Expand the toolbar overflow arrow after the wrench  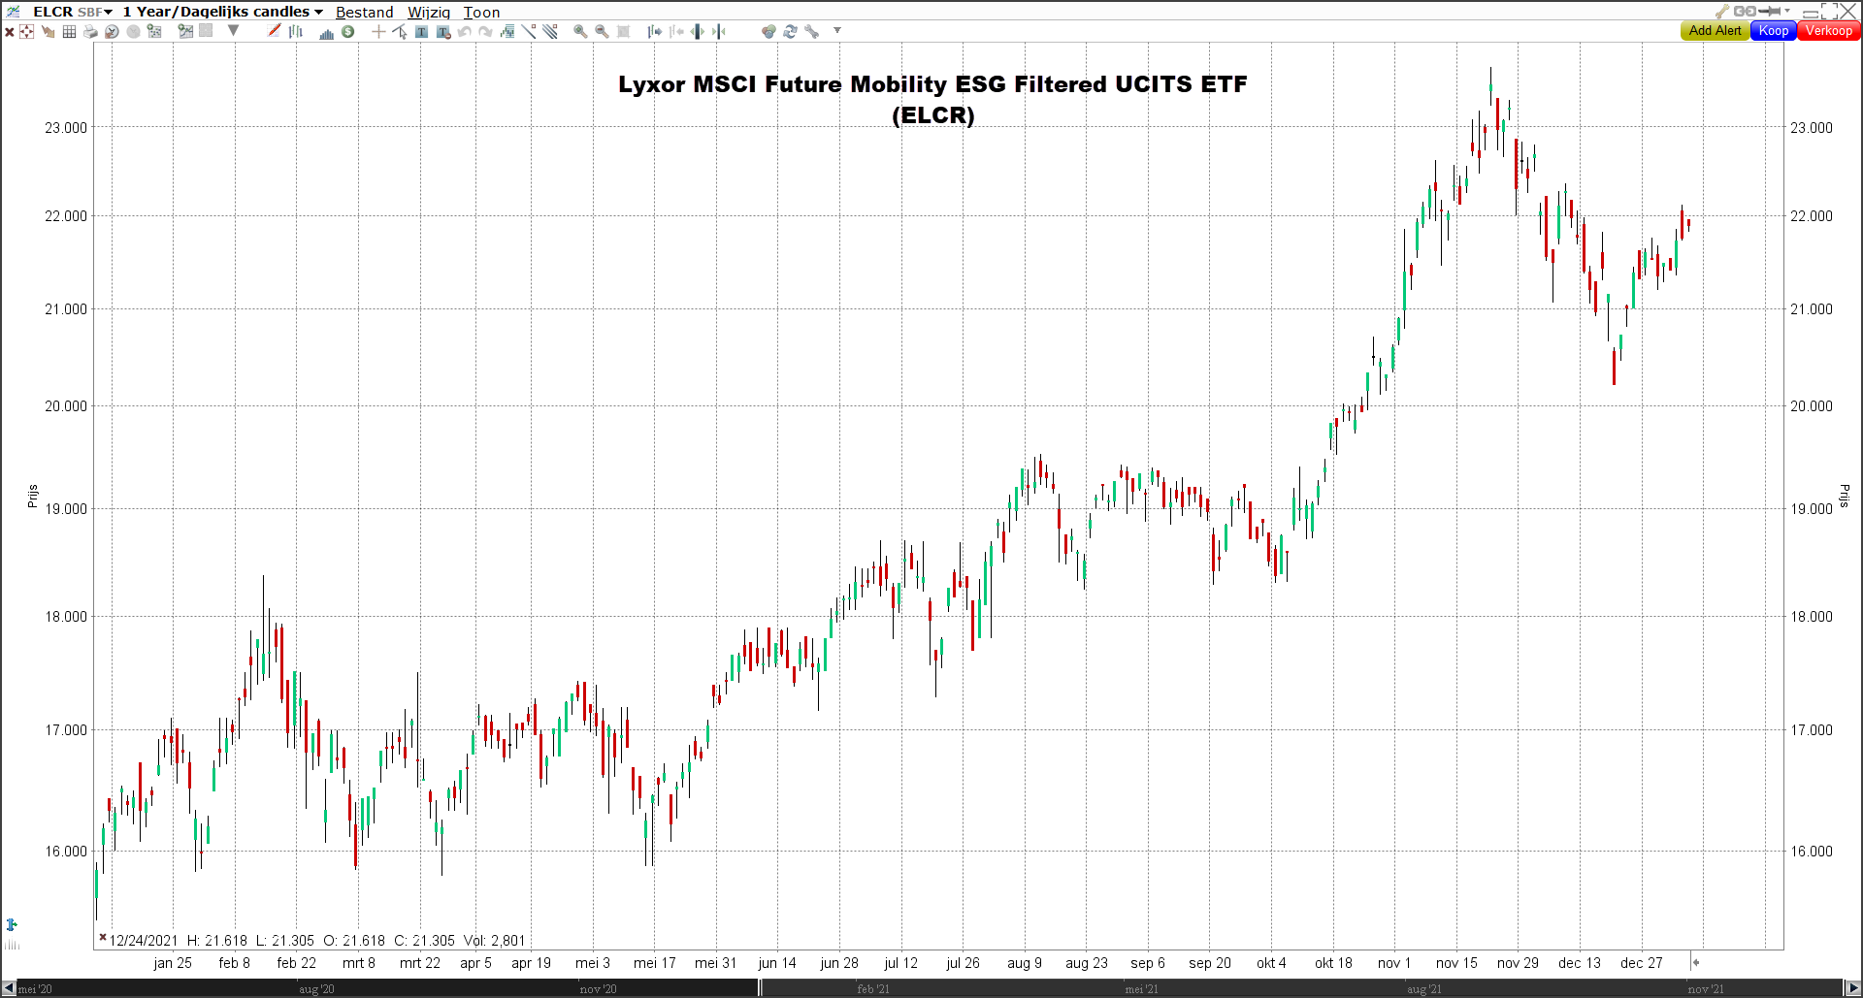[x=836, y=31]
